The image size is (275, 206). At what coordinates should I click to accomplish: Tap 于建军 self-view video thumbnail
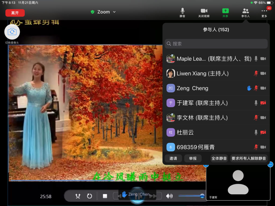(238, 182)
